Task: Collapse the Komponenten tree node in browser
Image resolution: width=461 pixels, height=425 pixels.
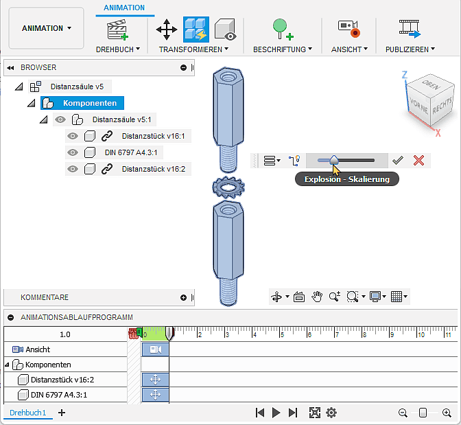Action: tap(31, 103)
